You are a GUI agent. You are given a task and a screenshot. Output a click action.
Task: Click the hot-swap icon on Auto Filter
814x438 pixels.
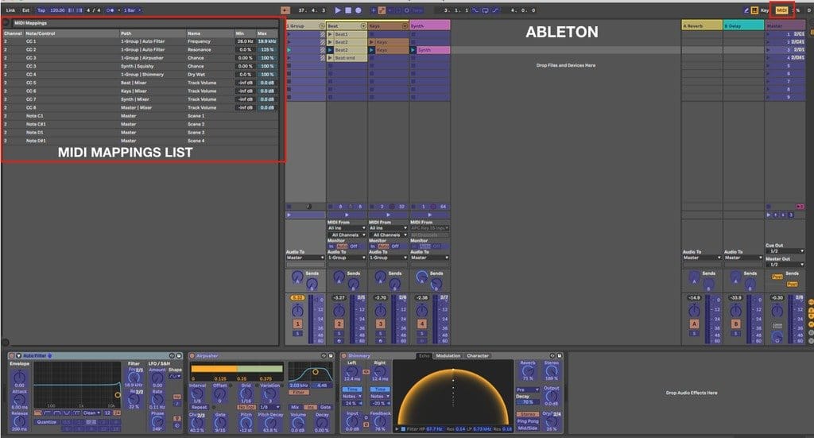pyautogui.click(x=172, y=356)
